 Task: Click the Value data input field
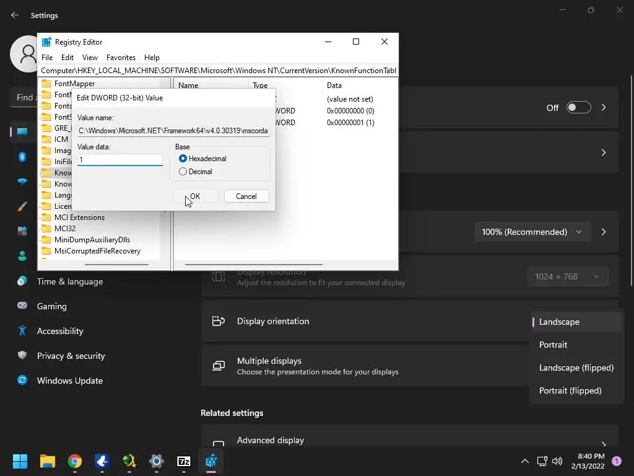click(120, 160)
